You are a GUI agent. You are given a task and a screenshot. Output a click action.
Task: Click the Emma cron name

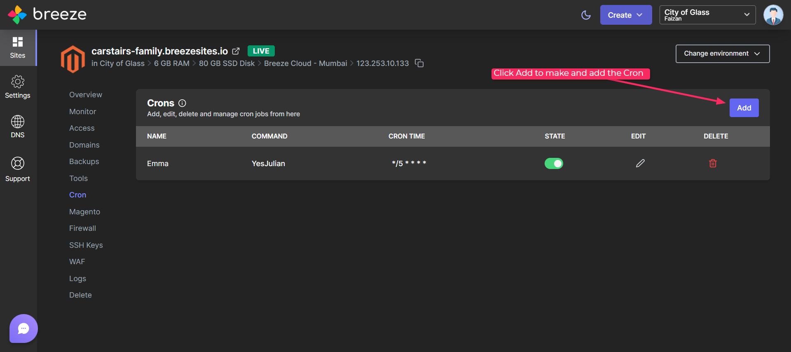(x=158, y=164)
